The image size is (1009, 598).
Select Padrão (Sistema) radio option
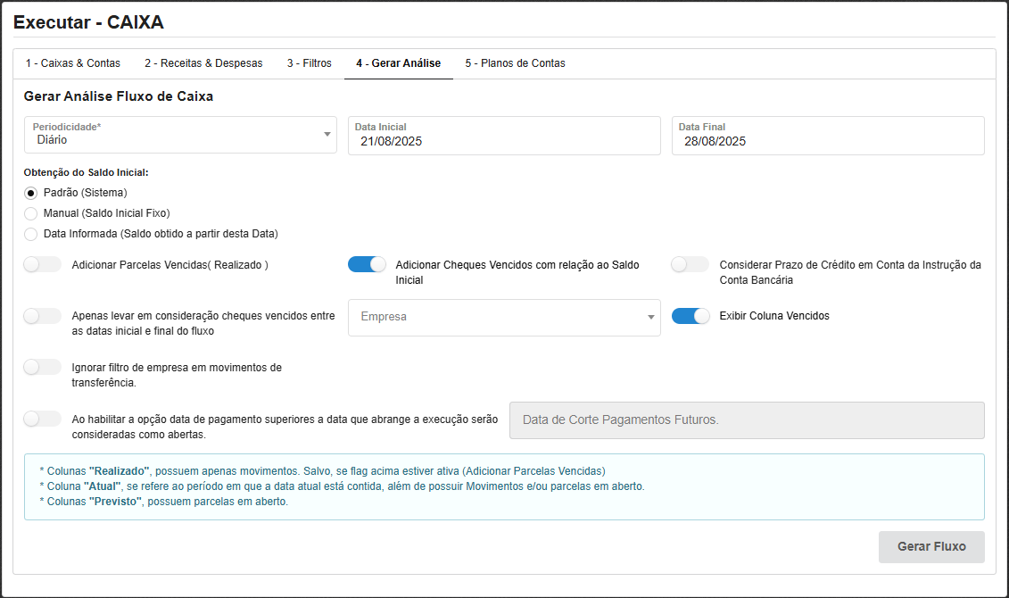click(x=31, y=193)
